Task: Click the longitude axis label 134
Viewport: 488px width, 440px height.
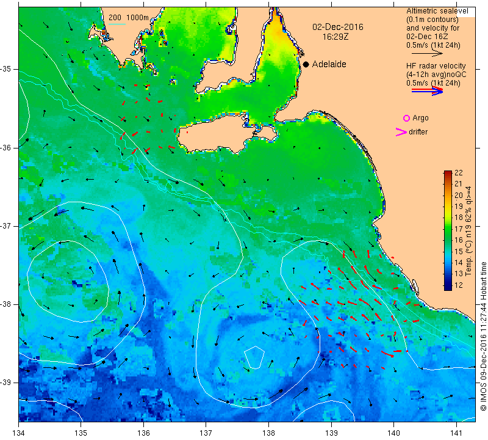Action: pyautogui.click(x=19, y=433)
